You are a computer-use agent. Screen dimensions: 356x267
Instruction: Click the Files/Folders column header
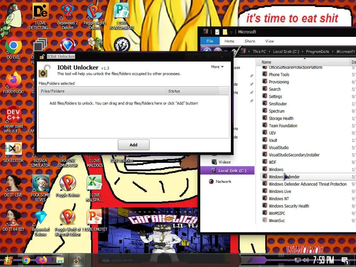pyautogui.click(x=103, y=91)
